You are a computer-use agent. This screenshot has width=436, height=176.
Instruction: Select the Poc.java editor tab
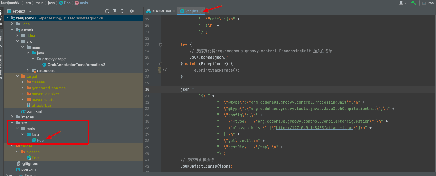tap(192, 11)
